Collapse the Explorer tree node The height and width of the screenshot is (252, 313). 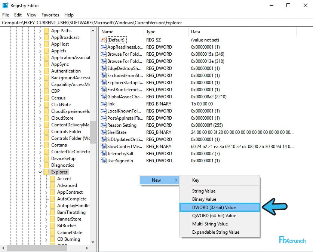40,172
